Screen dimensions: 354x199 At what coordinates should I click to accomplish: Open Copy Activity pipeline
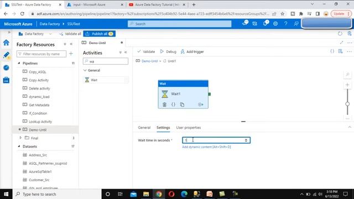tap(39, 80)
